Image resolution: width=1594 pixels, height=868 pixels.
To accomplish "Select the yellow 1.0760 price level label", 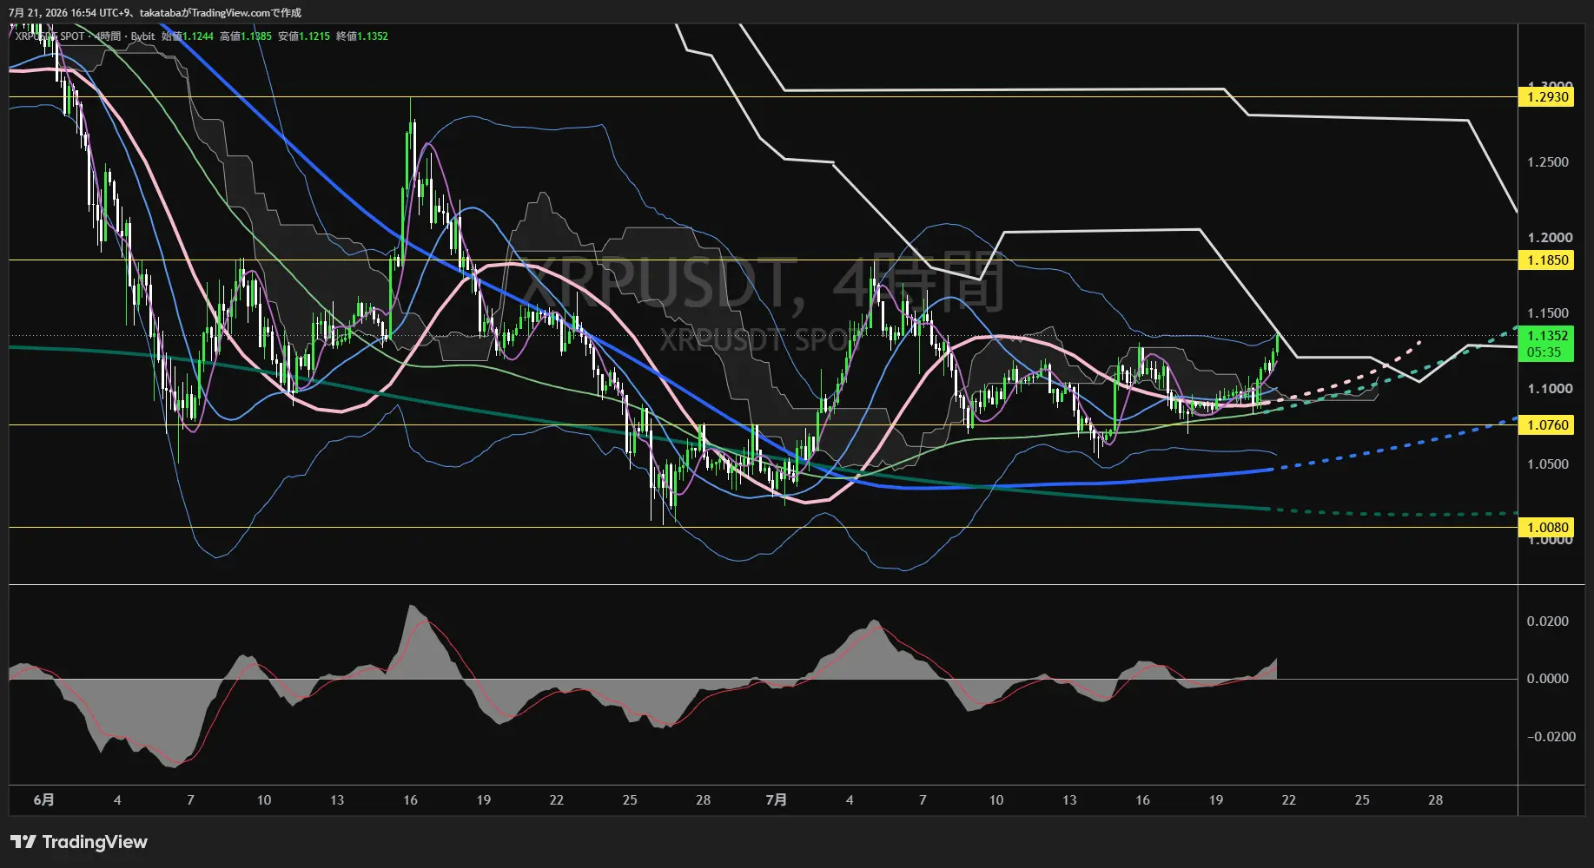I will (1546, 424).
